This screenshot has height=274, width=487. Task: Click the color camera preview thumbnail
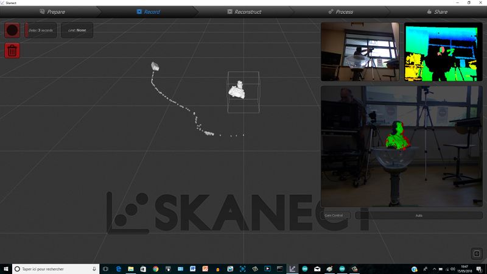[x=360, y=52]
